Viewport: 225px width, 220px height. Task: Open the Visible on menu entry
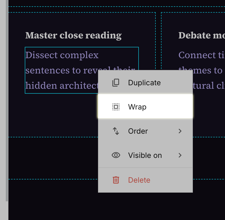(x=145, y=155)
